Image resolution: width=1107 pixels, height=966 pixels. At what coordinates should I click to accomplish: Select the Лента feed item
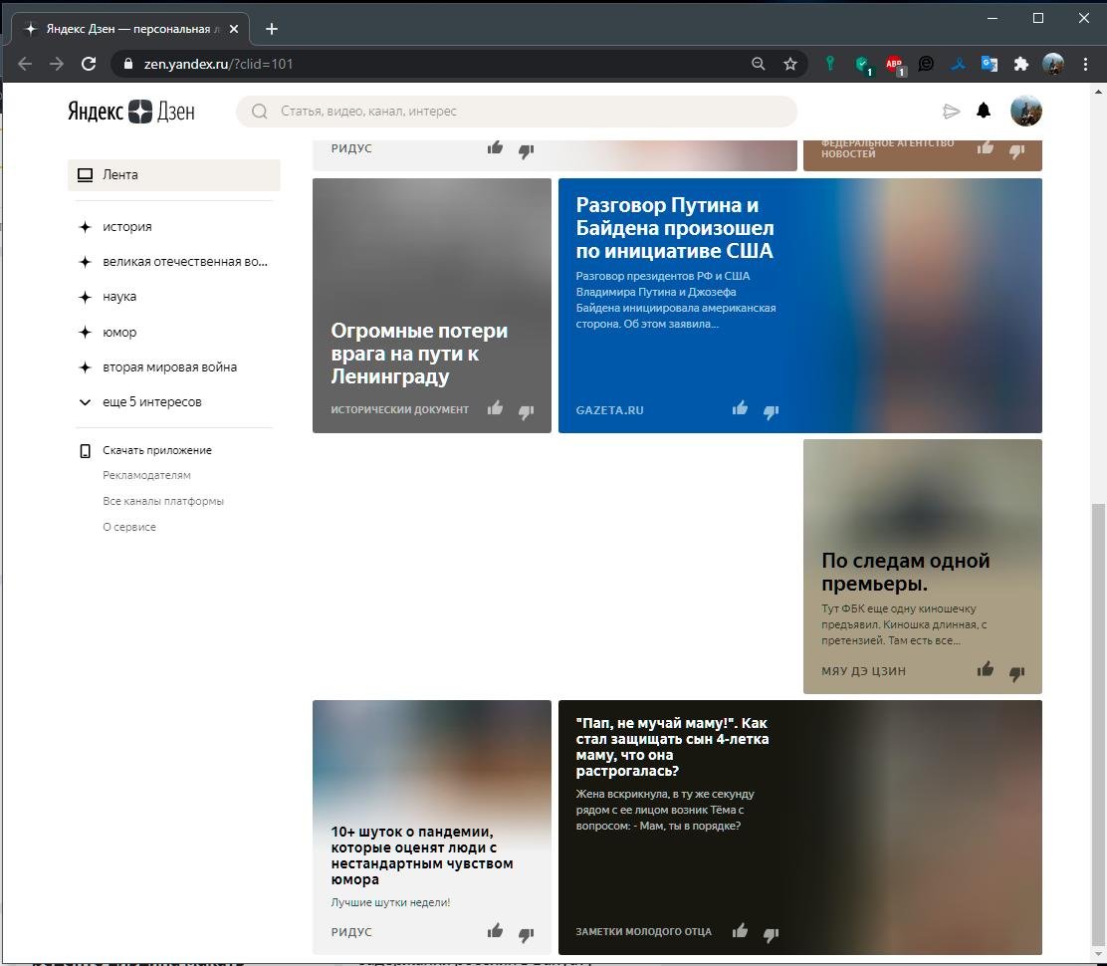(x=173, y=175)
